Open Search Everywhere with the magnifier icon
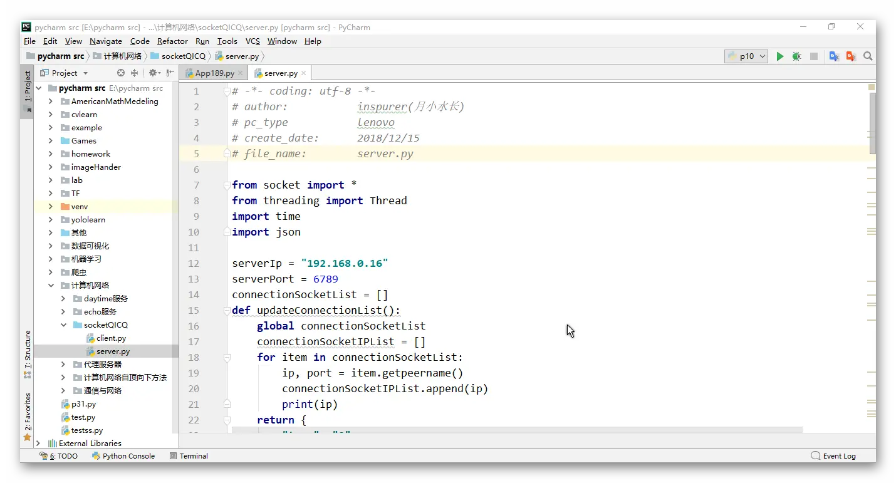The image size is (896, 483). [868, 56]
